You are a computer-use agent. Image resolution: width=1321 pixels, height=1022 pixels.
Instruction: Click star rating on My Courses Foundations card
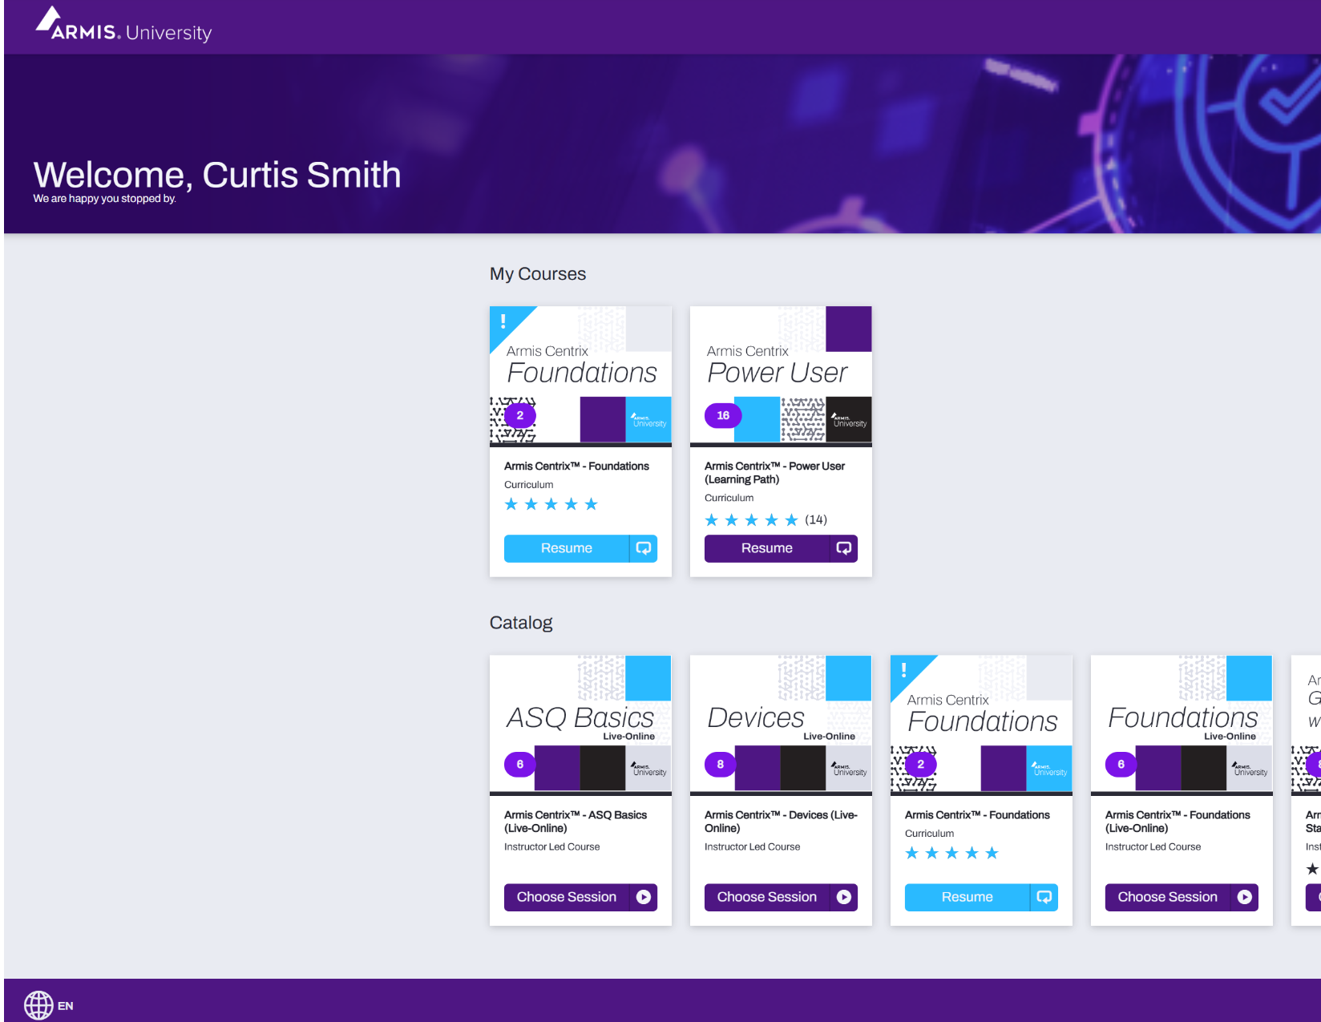[551, 504]
